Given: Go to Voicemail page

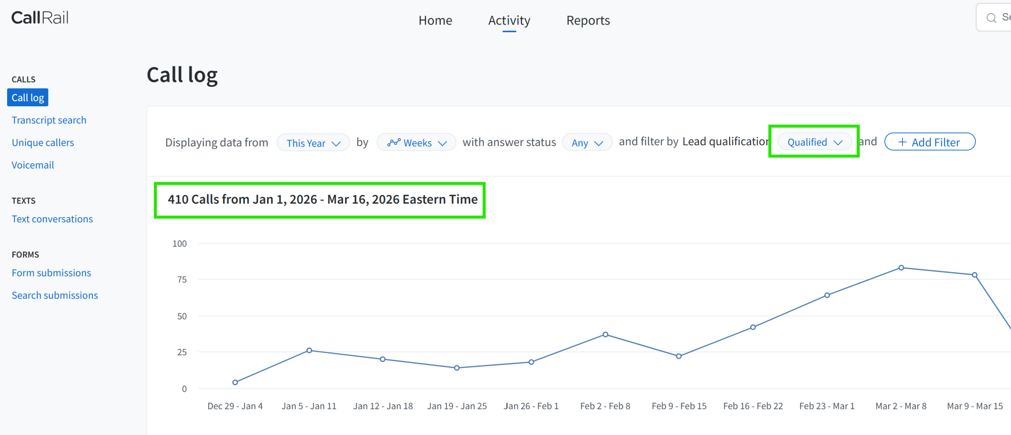Looking at the screenshot, I should (33, 165).
